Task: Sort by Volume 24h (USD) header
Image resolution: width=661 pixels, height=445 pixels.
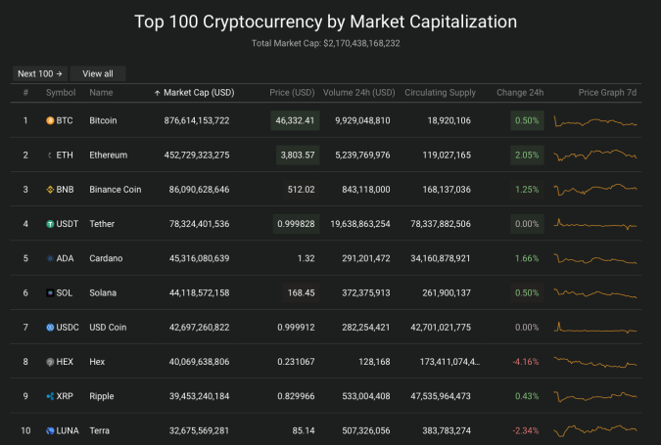Action: [x=359, y=93]
